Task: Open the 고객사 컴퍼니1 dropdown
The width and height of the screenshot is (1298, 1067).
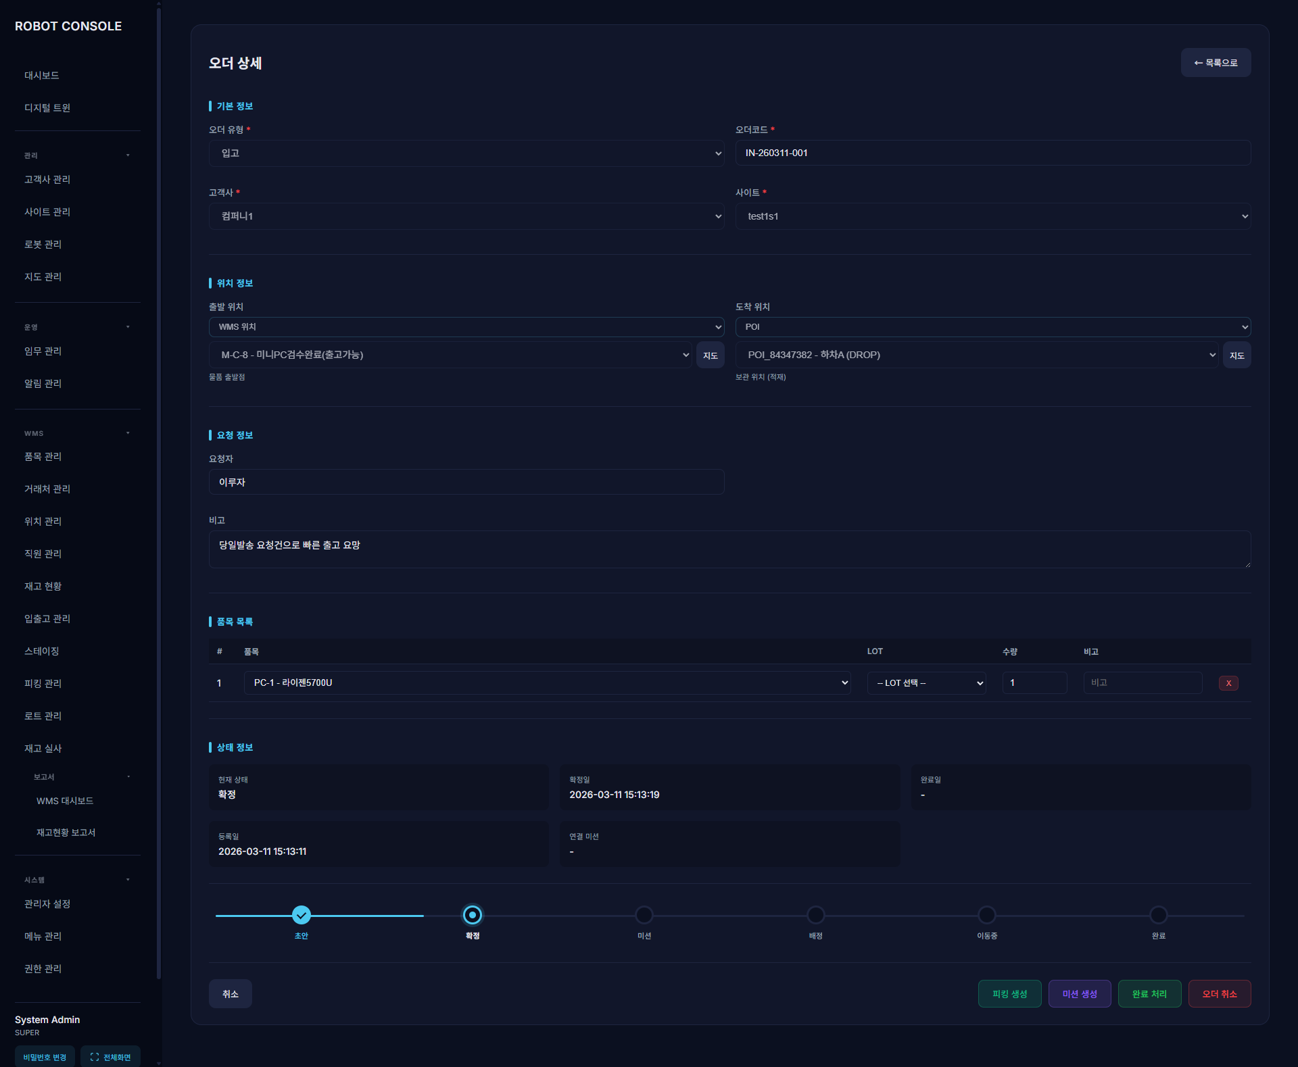Action: [466, 216]
